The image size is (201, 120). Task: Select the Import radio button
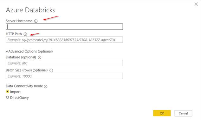8,92
